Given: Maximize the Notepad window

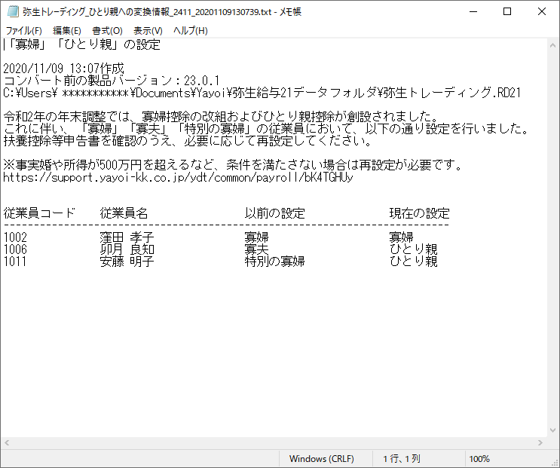Looking at the screenshot, I should click(x=507, y=12).
